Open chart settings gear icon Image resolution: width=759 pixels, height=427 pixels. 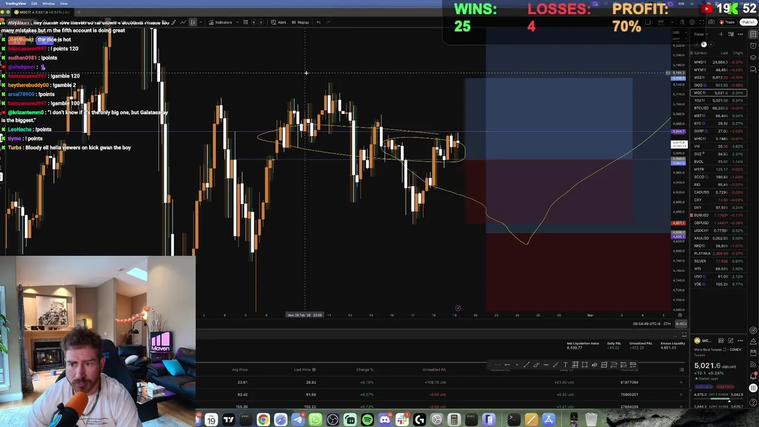point(692,23)
